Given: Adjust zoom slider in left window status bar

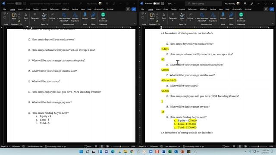Looking at the screenshot, I should (x=121, y=146).
